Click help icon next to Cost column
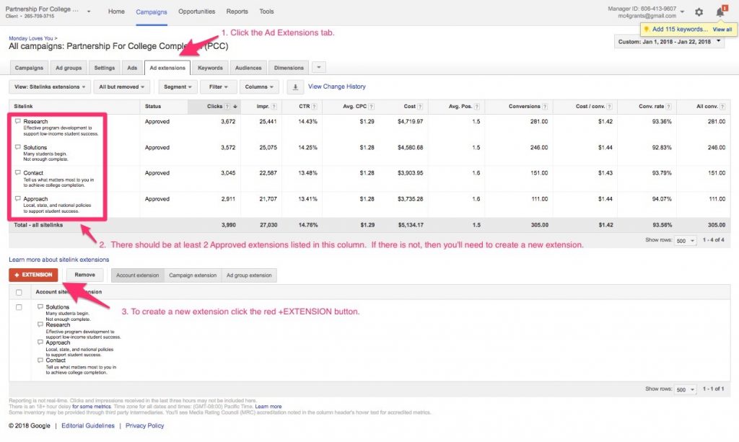The height and width of the screenshot is (442, 739). pos(420,107)
